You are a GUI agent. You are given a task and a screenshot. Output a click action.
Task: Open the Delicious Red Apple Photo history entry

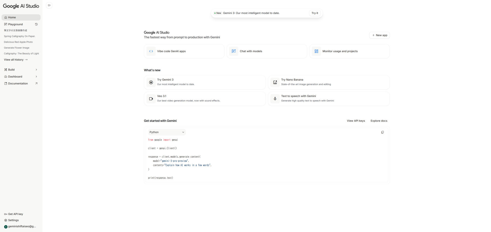pyautogui.click(x=18, y=42)
